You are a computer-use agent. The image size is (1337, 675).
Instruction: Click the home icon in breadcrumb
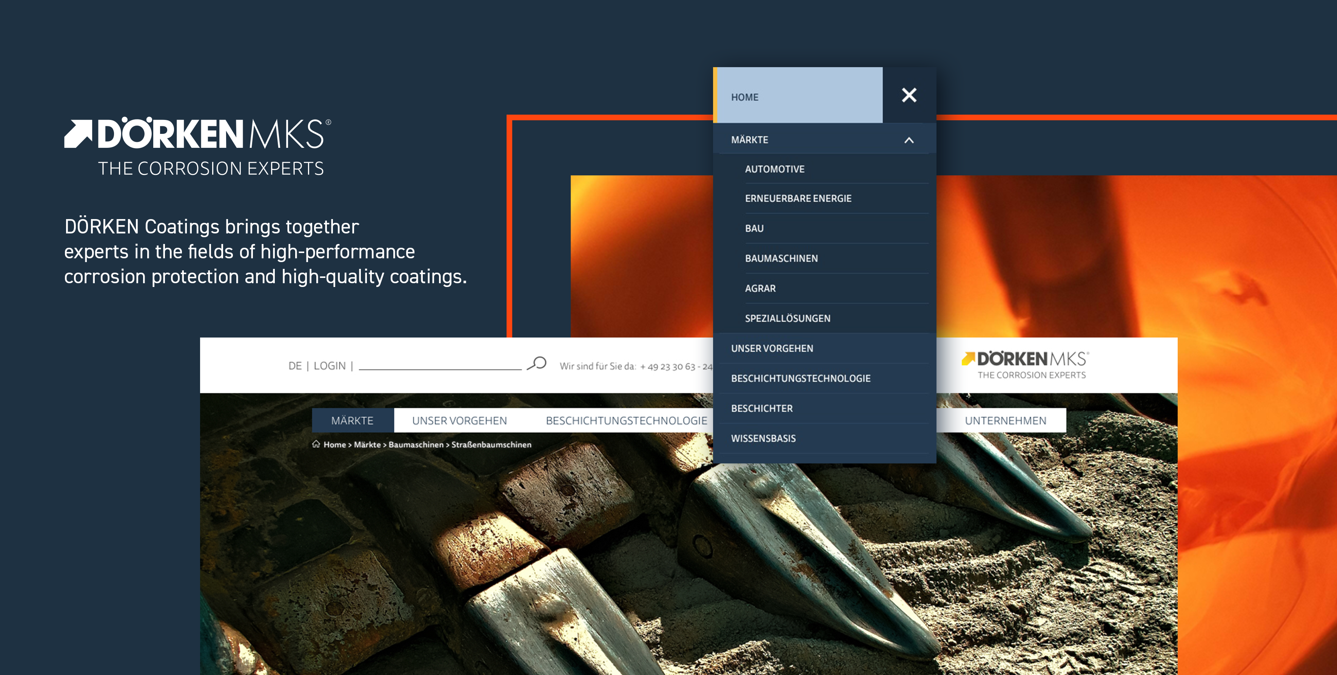[x=316, y=444]
